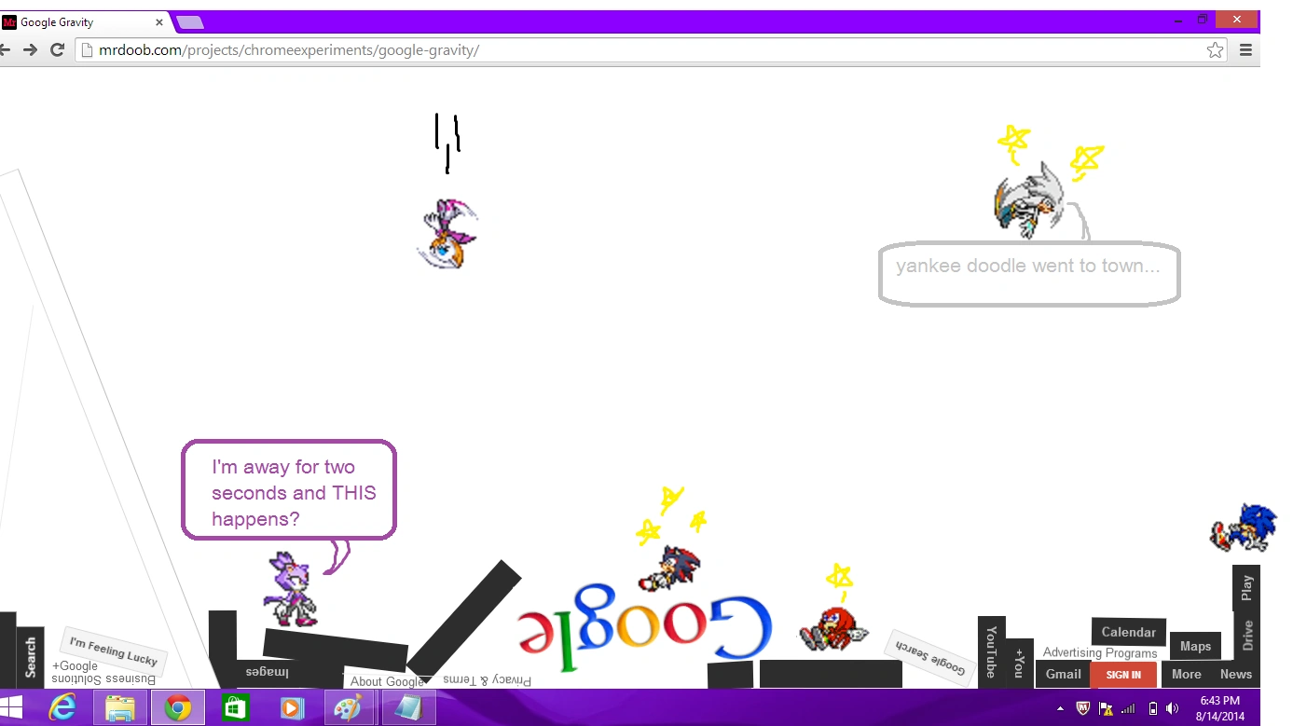Click the tilted I'm Feeling Lucky button
Viewport: 1293px width, 726px height.
114,651
